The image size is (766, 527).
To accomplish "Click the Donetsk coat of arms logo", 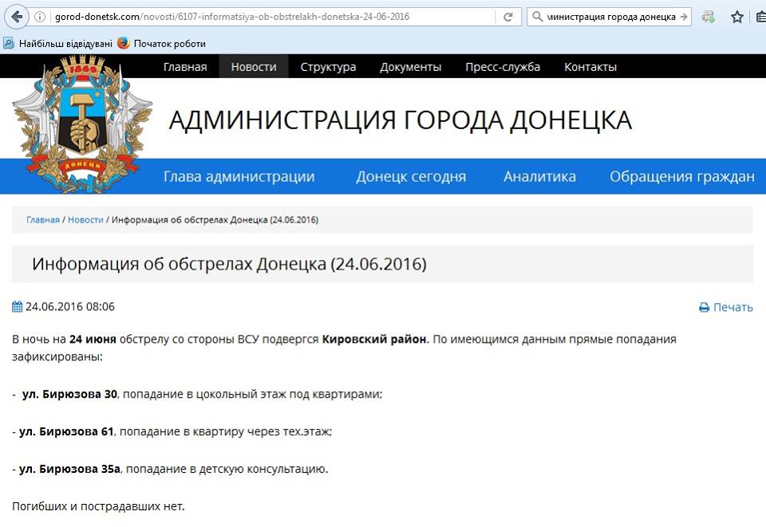I will pyautogui.click(x=81, y=124).
